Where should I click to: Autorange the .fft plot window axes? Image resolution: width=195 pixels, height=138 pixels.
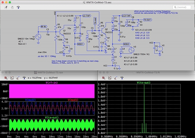(110, 78)
